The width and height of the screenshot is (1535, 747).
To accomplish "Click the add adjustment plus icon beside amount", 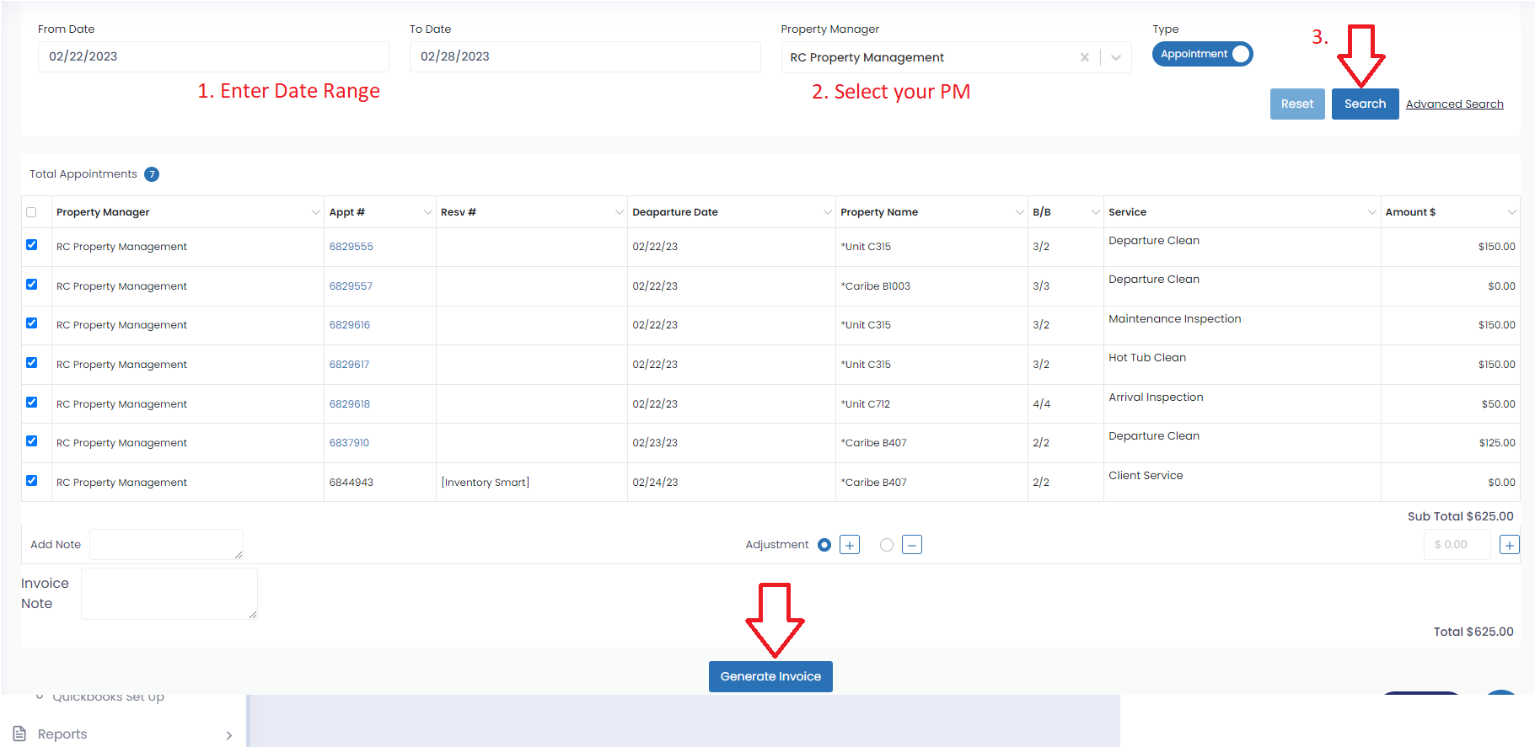I will 1510,545.
